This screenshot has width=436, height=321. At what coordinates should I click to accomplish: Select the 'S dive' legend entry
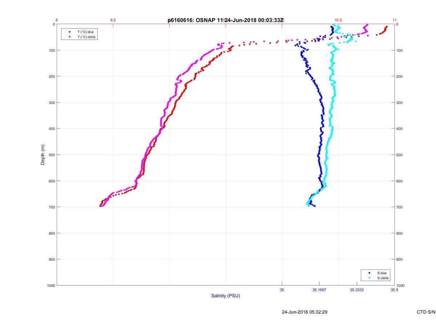tap(382, 273)
